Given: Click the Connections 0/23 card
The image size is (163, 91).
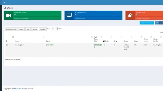Looking at the screenshot, I should [x=144, y=15].
